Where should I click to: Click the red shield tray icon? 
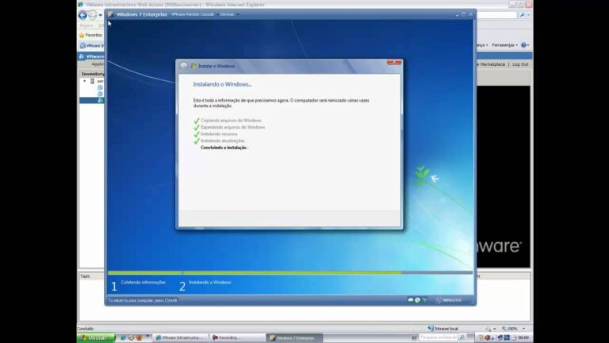click(x=487, y=338)
